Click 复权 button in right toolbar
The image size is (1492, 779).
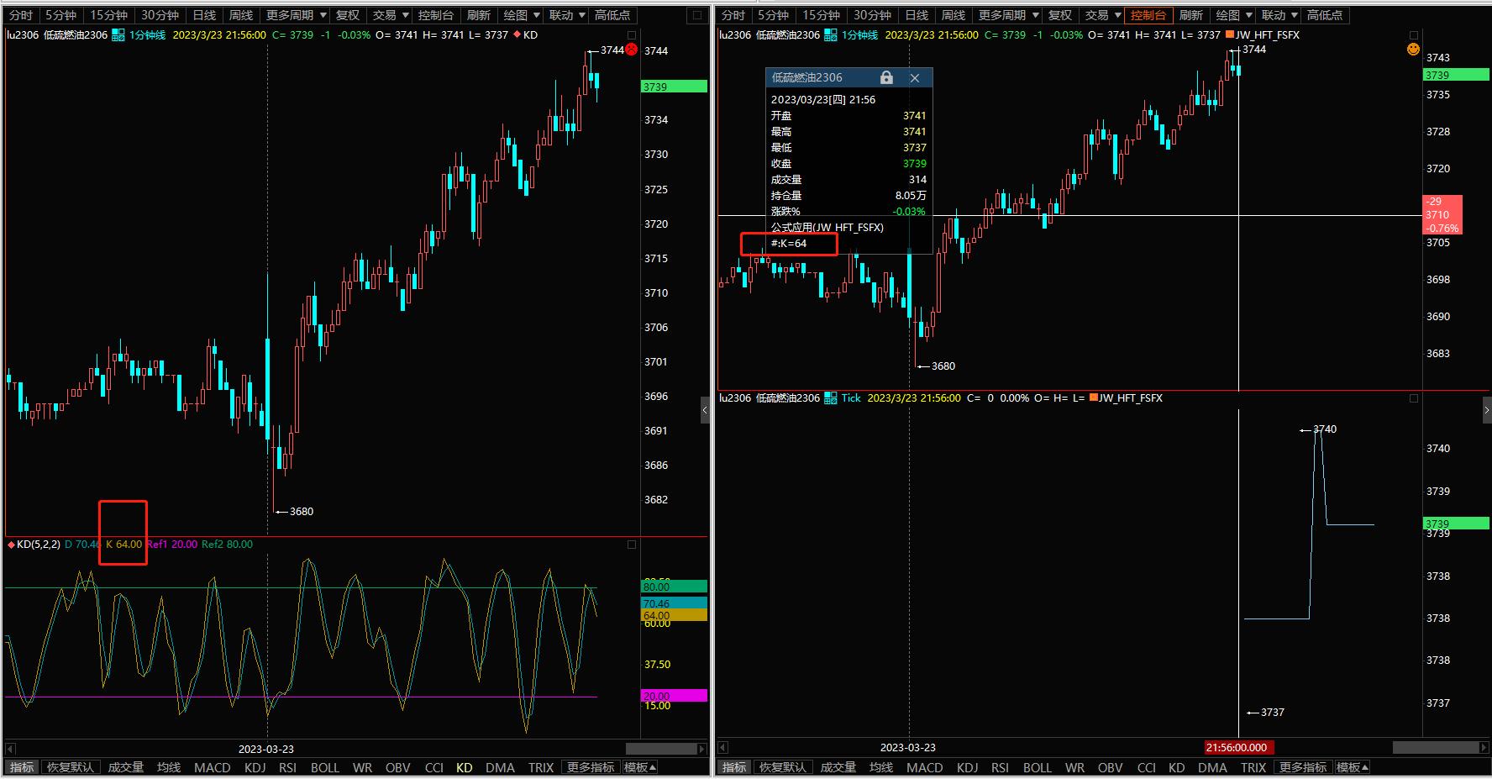(x=1060, y=15)
